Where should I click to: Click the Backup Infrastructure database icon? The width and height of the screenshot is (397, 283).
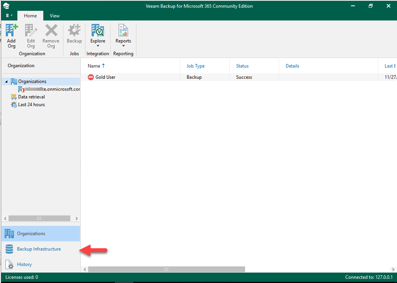click(9, 249)
